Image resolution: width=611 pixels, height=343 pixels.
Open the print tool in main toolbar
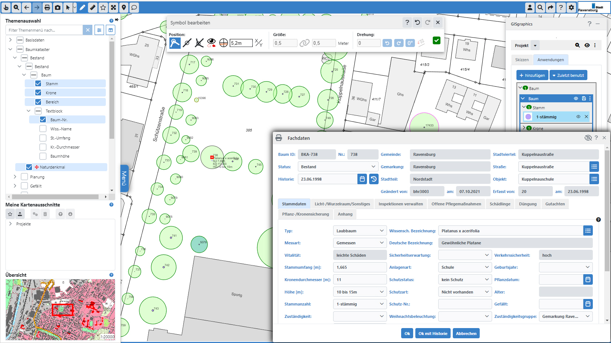click(47, 7)
